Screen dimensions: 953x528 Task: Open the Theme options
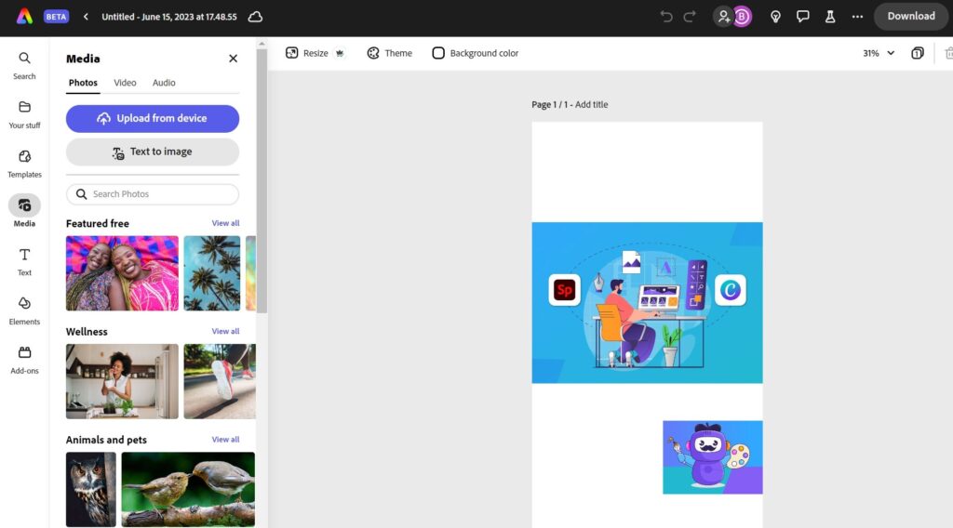click(x=390, y=53)
